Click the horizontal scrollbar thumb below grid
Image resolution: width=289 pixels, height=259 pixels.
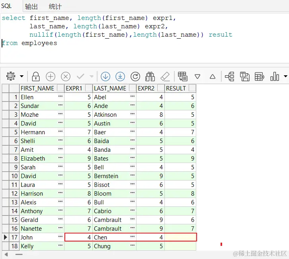[x=19, y=255]
